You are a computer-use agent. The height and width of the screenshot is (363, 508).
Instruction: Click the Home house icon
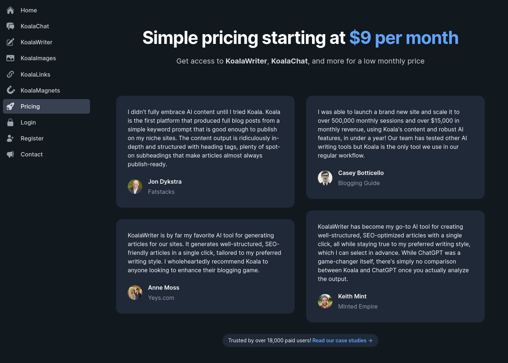point(11,10)
